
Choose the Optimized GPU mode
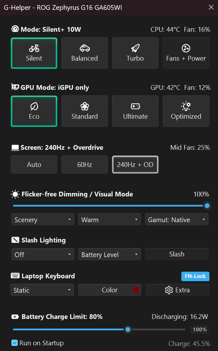(x=186, y=111)
